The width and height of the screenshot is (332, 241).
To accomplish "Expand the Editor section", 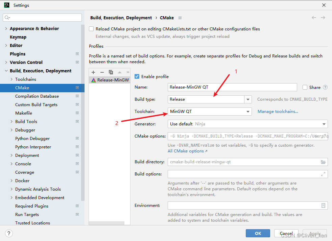I will pyautogui.click(x=6, y=46).
